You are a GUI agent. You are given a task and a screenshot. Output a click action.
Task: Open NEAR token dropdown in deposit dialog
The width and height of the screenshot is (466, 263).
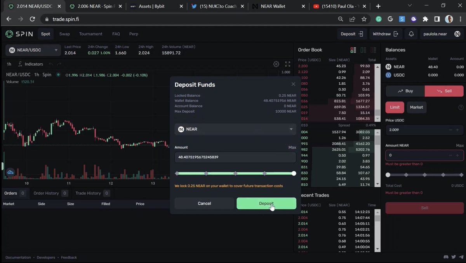coord(235,129)
